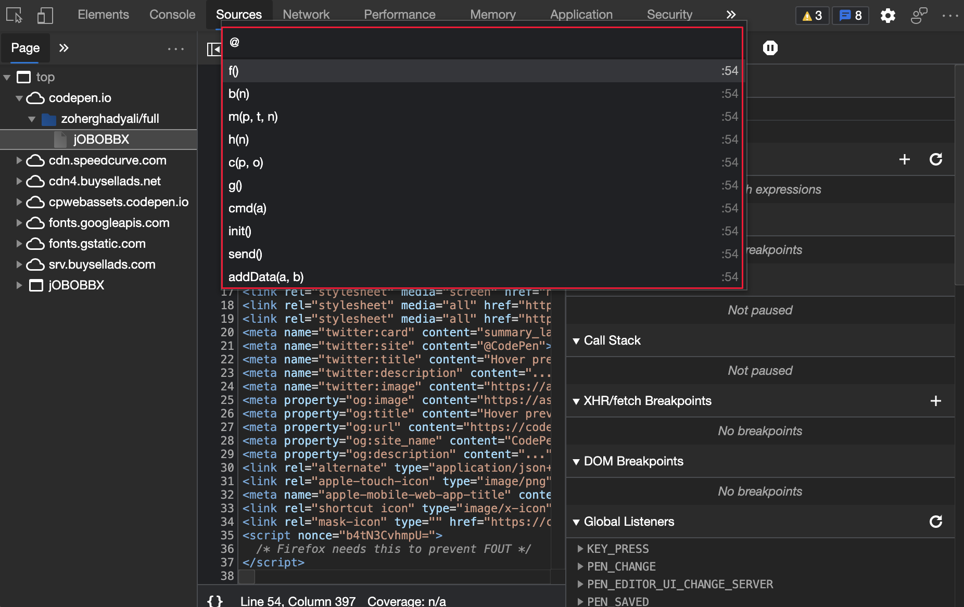
Task: Click the inspect element cursor icon
Action: pyautogui.click(x=13, y=15)
